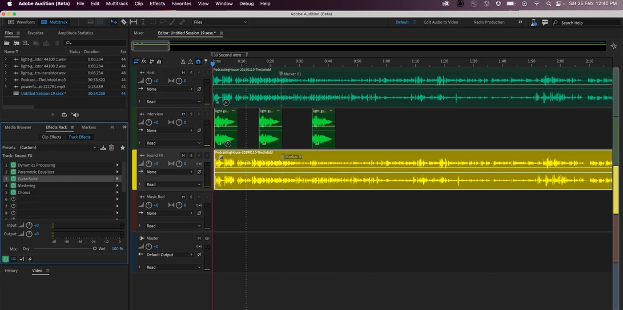This screenshot has width=623, height=310.
Task: Click autoplay speaker icon in Files panel
Action: pyautogui.click(x=75, y=115)
